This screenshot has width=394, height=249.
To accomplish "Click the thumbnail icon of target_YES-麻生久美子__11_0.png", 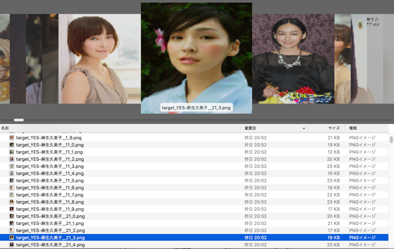I will [12, 145].
